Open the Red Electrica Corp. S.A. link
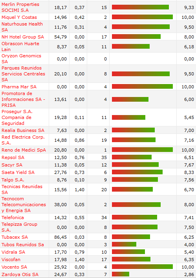This screenshot has height=278, width=196. [x=23, y=140]
